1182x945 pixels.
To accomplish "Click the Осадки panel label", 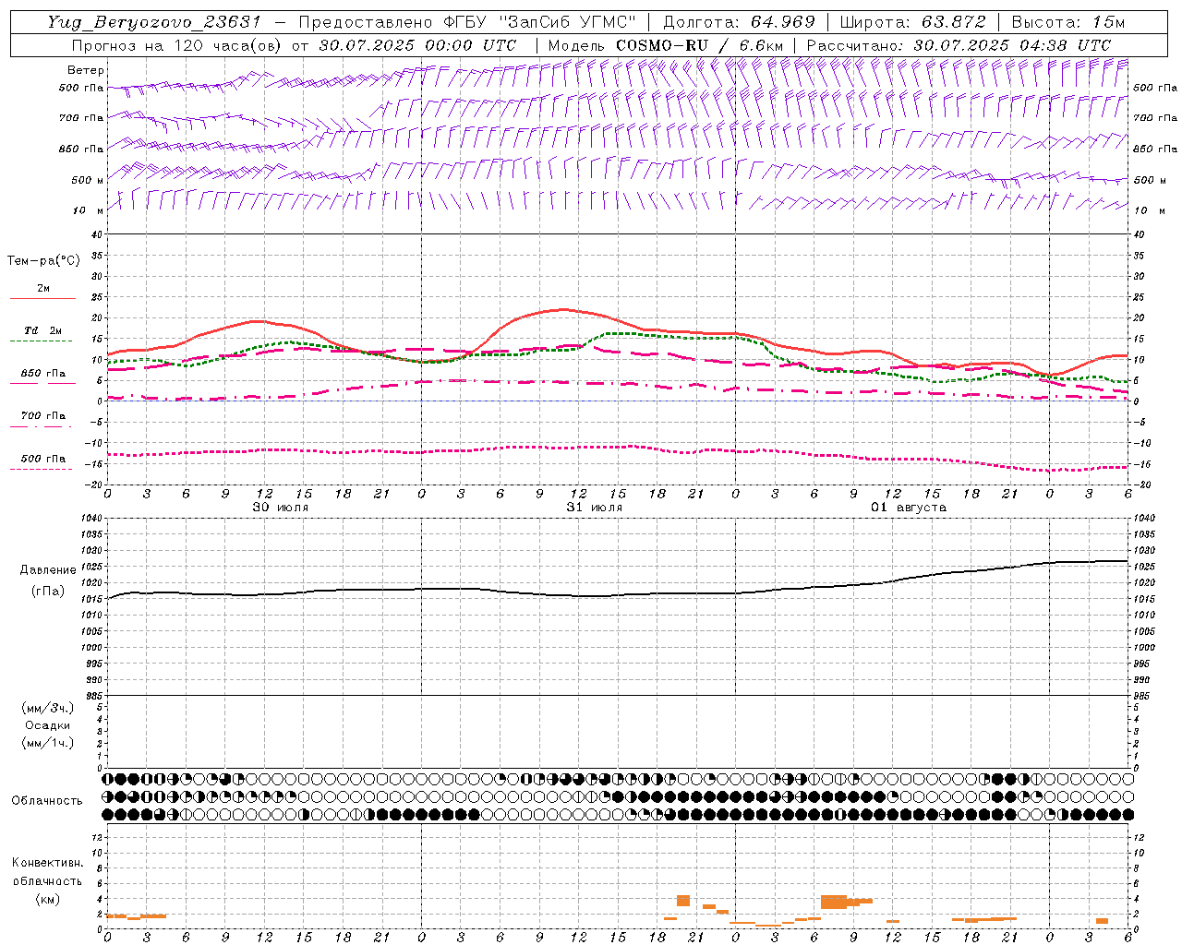I will (48, 725).
